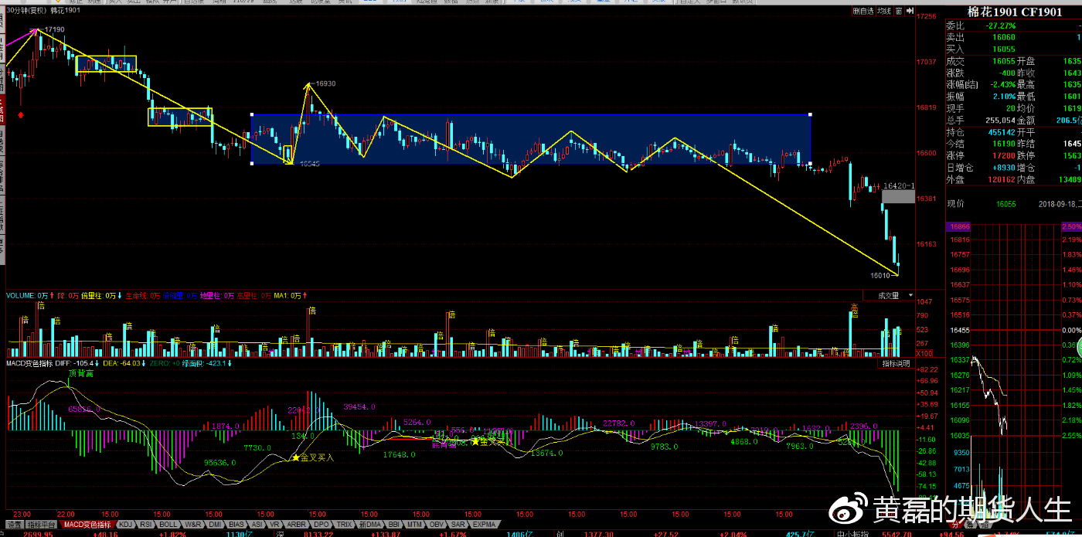Click the 16930 peak price label
This screenshot has width=1082, height=537.
pyautogui.click(x=325, y=83)
